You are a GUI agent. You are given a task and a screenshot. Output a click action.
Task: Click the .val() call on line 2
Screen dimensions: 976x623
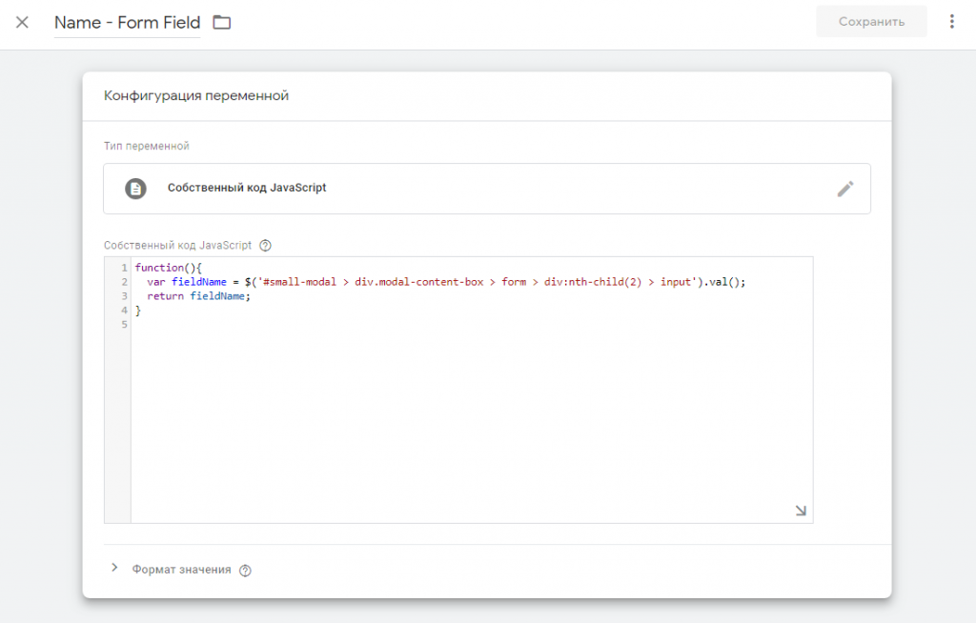pyautogui.click(x=722, y=282)
